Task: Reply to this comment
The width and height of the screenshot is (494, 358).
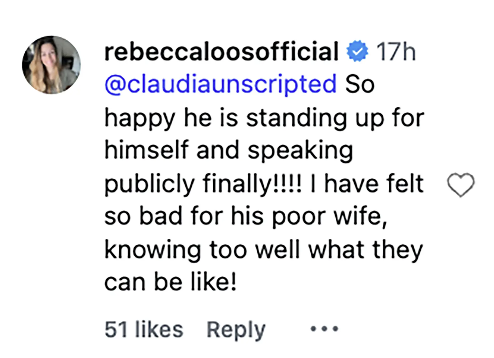Action: click(x=236, y=329)
